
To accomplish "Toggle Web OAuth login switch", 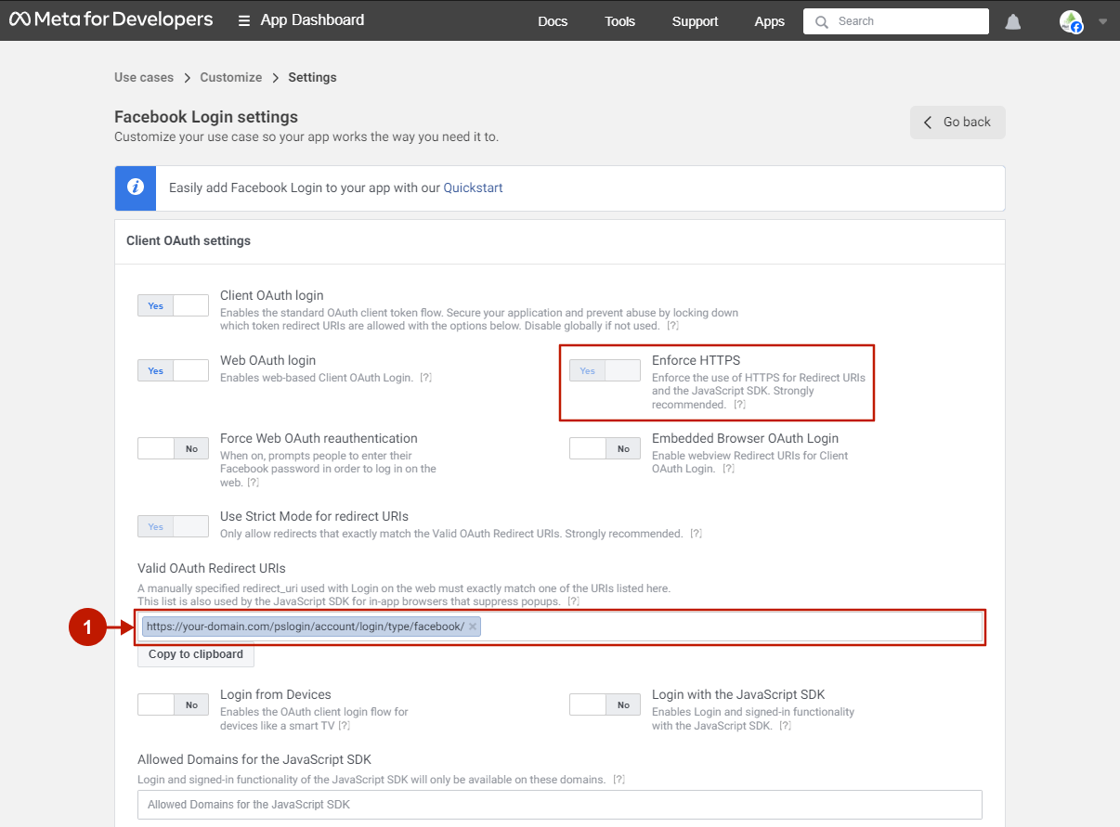I will (173, 370).
